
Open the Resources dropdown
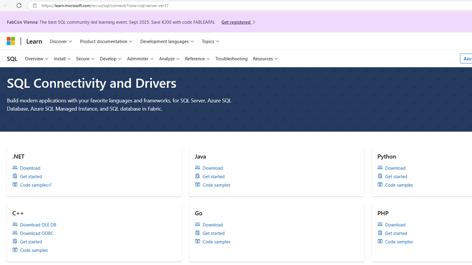265,59
